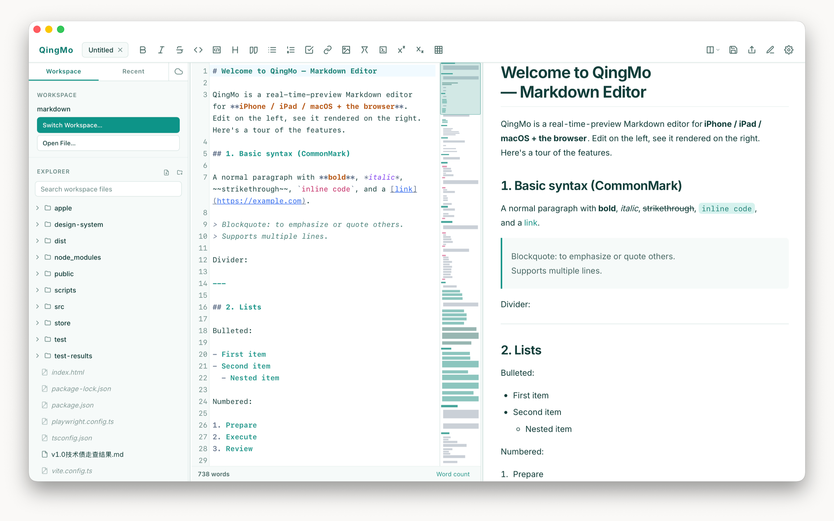Follow the 'link' hyperlink in preview

click(x=531, y=223)
